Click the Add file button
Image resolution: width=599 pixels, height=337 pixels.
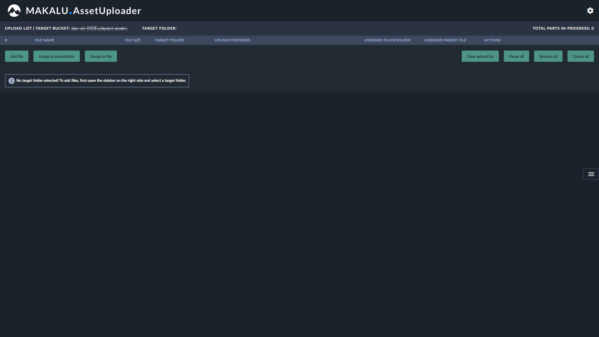click(x=17, y=56)
